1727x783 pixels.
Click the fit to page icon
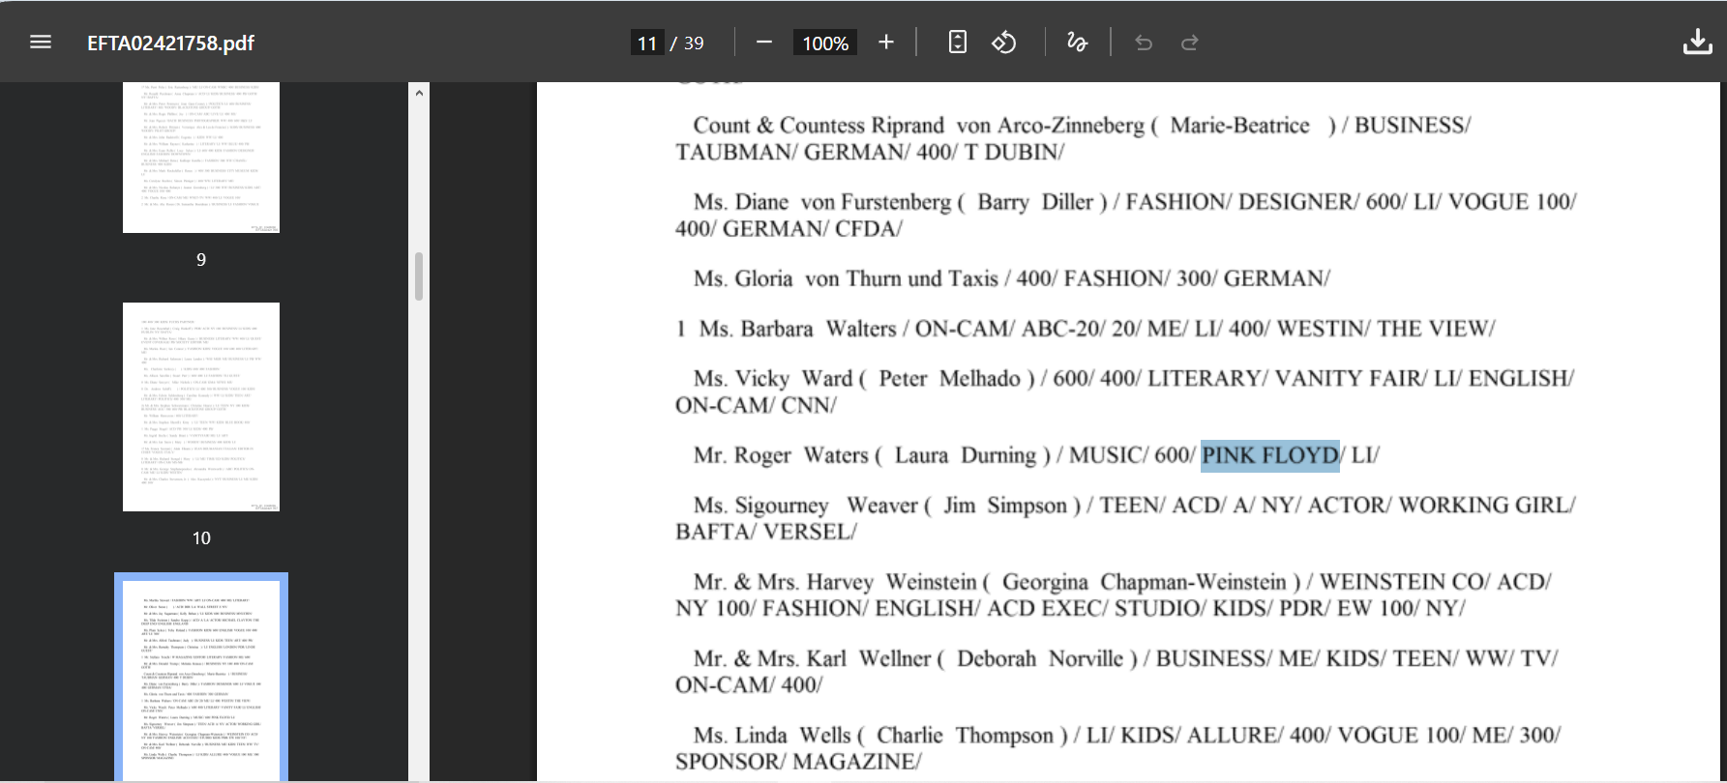957,43
